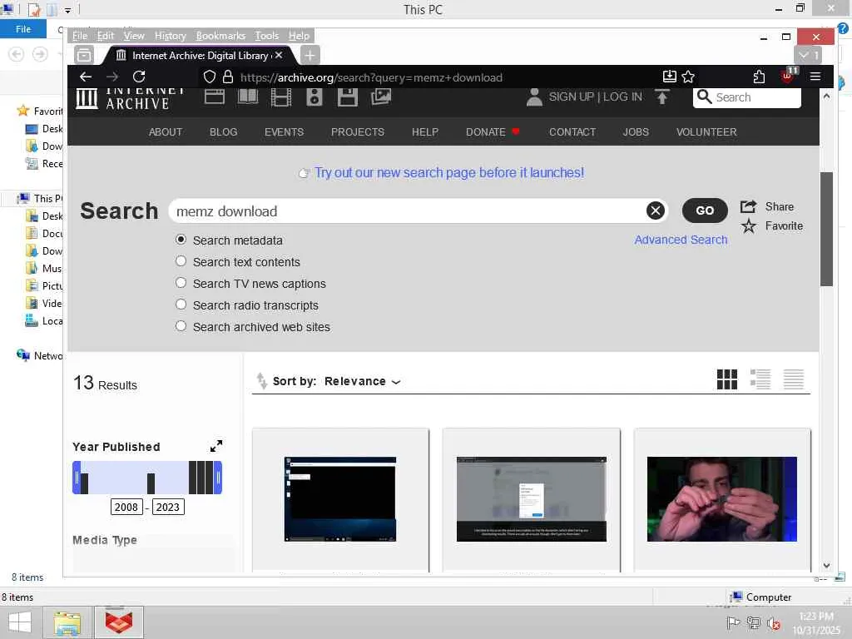Open the first result thumbnail with black desktop
852x639 pixels.
coord(340,499)
